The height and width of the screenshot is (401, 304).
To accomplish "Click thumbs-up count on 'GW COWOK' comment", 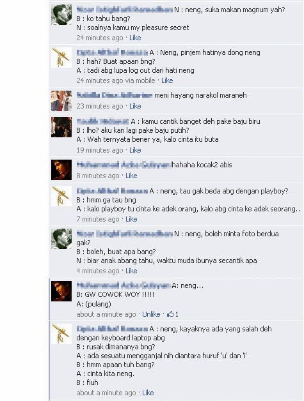I will click(x=173, y=314).
